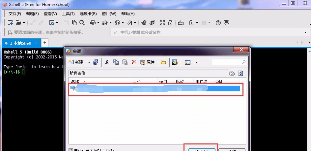This screenshot has height=151, width=311.
Task: Expand the Open folder dropdown arrow
Action: tap(24, 23)
